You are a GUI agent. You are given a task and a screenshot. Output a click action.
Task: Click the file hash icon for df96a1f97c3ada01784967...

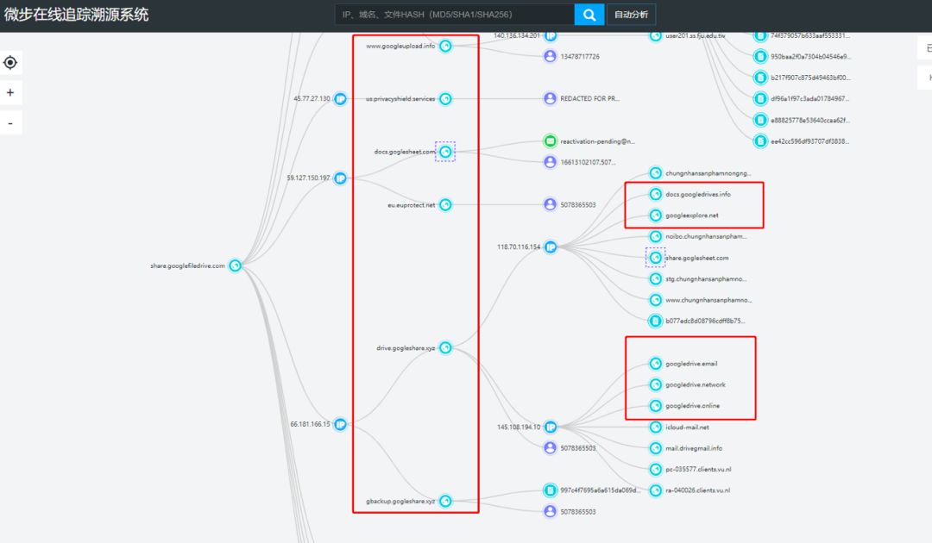[x=760, y=98]
